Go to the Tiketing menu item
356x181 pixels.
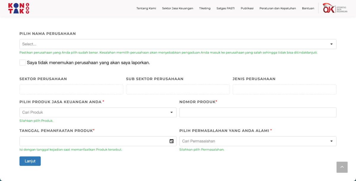click(x=205, y=8)
